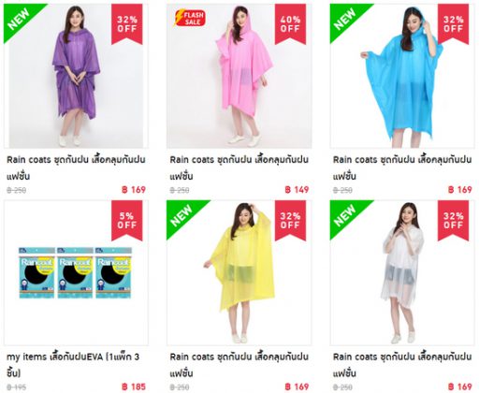This screenshot has width=479, height=393.
Task: Click the Flash Sale badge on pink raincoat
Action: (x=190, y=18)
